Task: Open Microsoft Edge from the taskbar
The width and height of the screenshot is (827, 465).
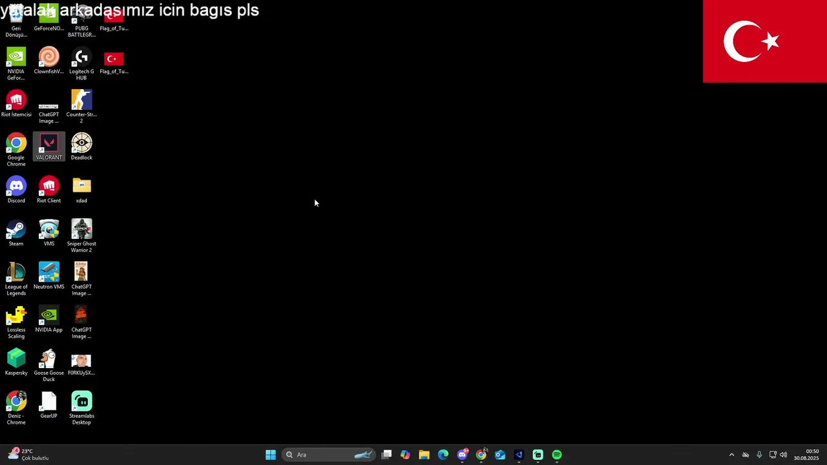Action: 443,455
